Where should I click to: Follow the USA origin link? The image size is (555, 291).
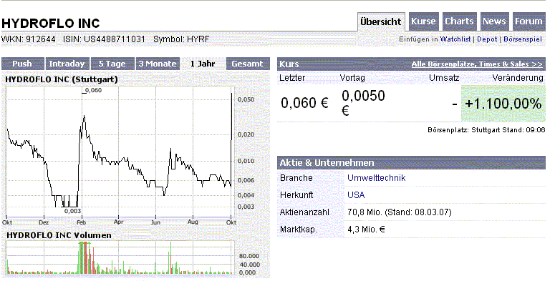coord(356,194)
